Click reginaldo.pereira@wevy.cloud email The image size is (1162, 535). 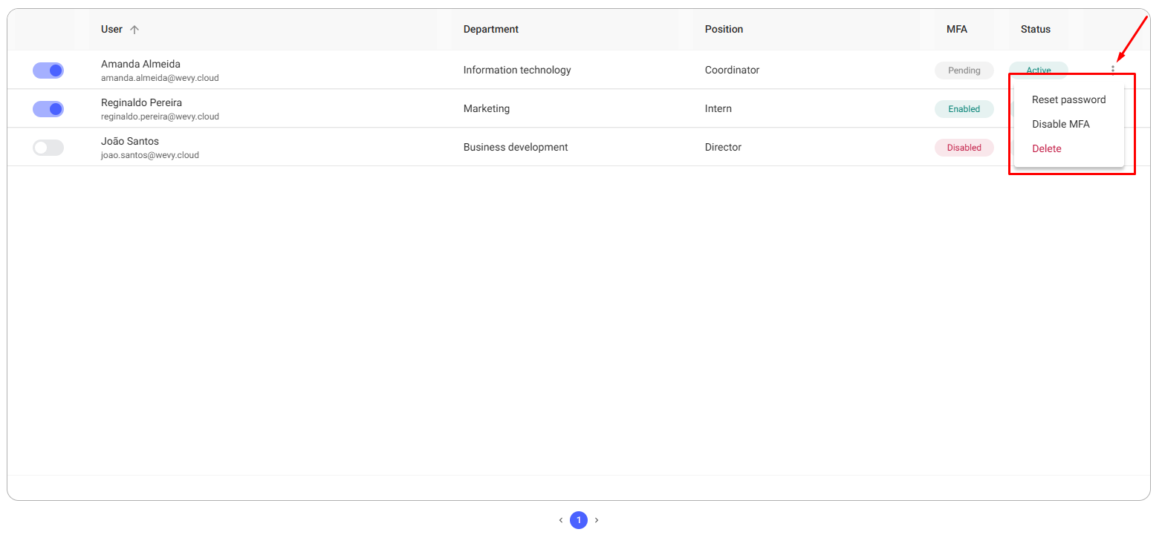[160, 116]
